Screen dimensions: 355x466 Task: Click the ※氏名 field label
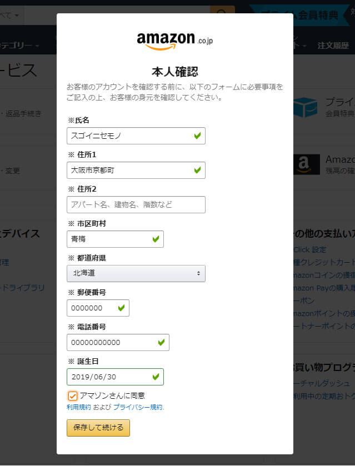tap(78, 120)
